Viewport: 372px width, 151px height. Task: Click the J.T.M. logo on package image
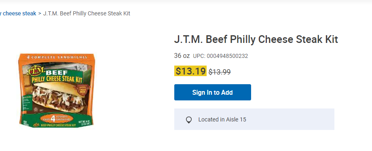(36, 70)
